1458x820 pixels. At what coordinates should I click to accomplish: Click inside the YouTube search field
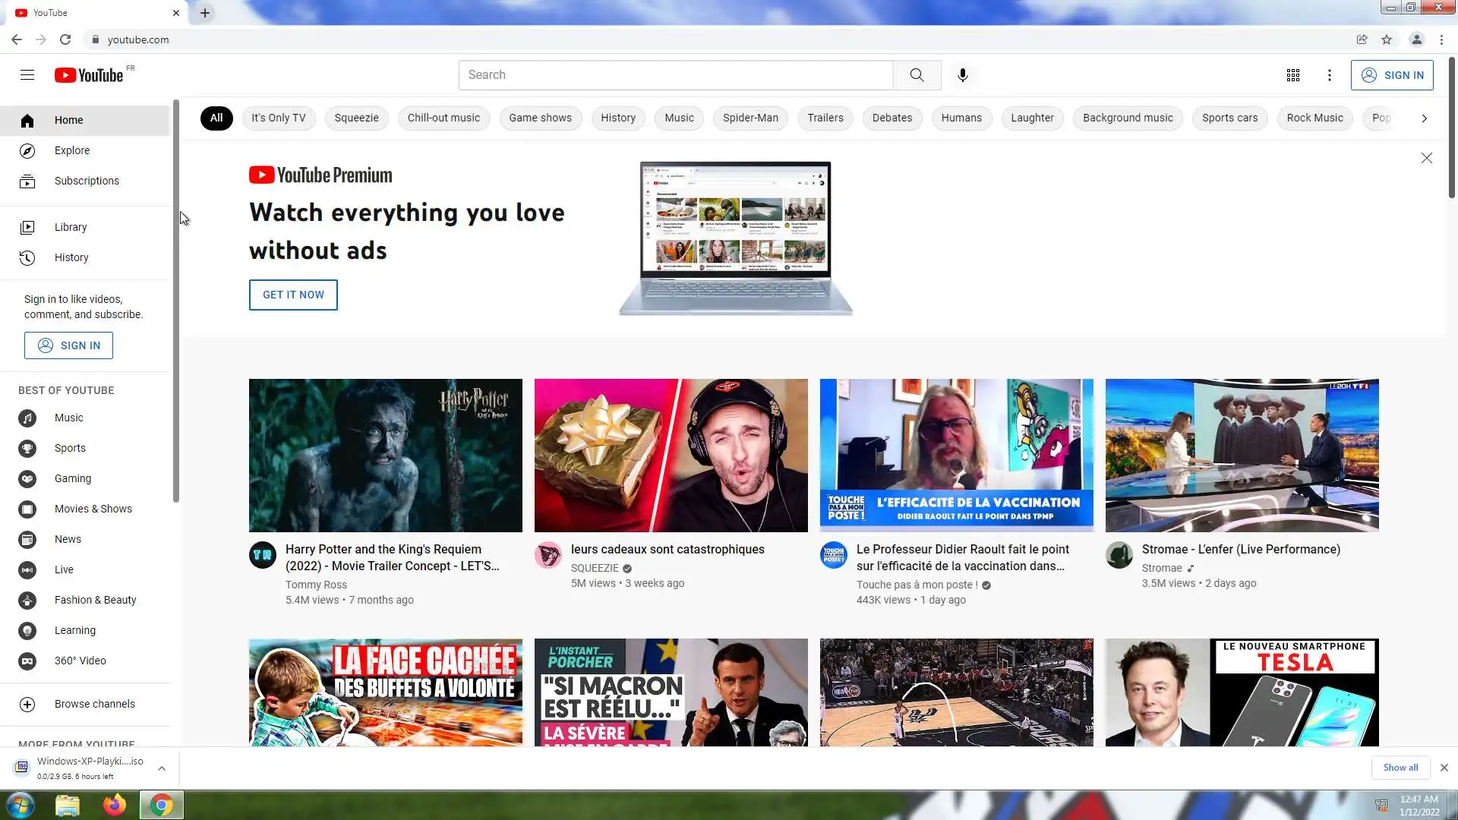[676, 75]
